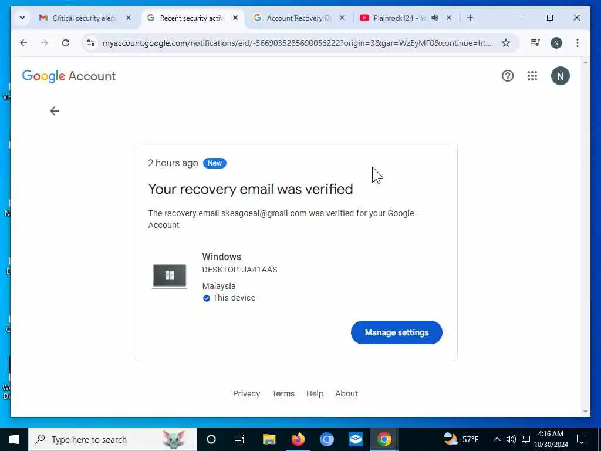Click the DESKTOP-UA41AAS device name
Screen dimensions: 601x451
(x=239, y=270)
